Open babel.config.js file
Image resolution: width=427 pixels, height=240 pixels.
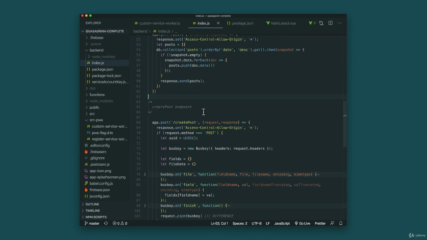[x=101, y=184]
